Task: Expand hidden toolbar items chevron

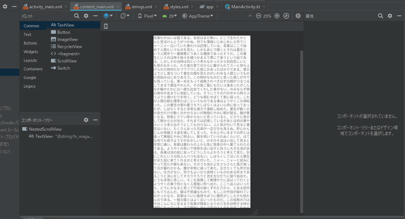Action: point(250,16)
